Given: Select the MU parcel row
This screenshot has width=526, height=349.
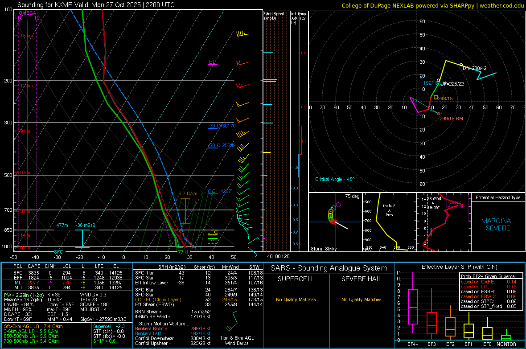Looking at the screenshot, I should pos(67,287).
